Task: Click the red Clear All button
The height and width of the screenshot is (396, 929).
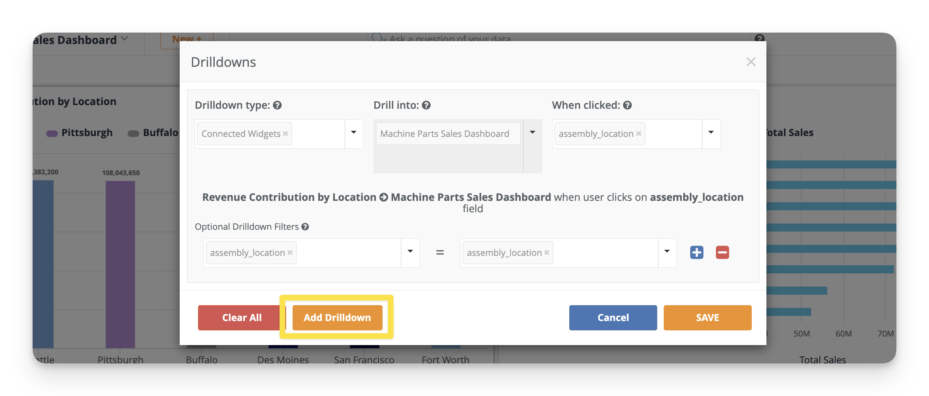Action: [x=241, y=318]
